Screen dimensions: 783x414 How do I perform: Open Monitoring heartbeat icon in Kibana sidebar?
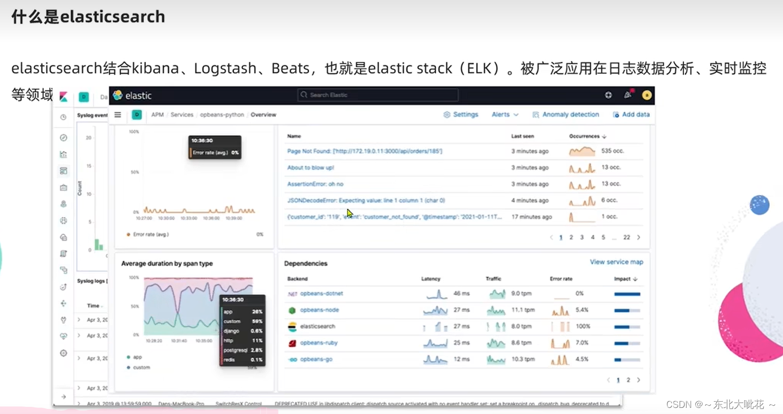coord(63,337)
